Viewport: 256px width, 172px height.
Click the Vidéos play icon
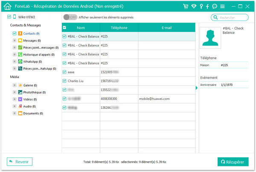[x=20, y=99]
